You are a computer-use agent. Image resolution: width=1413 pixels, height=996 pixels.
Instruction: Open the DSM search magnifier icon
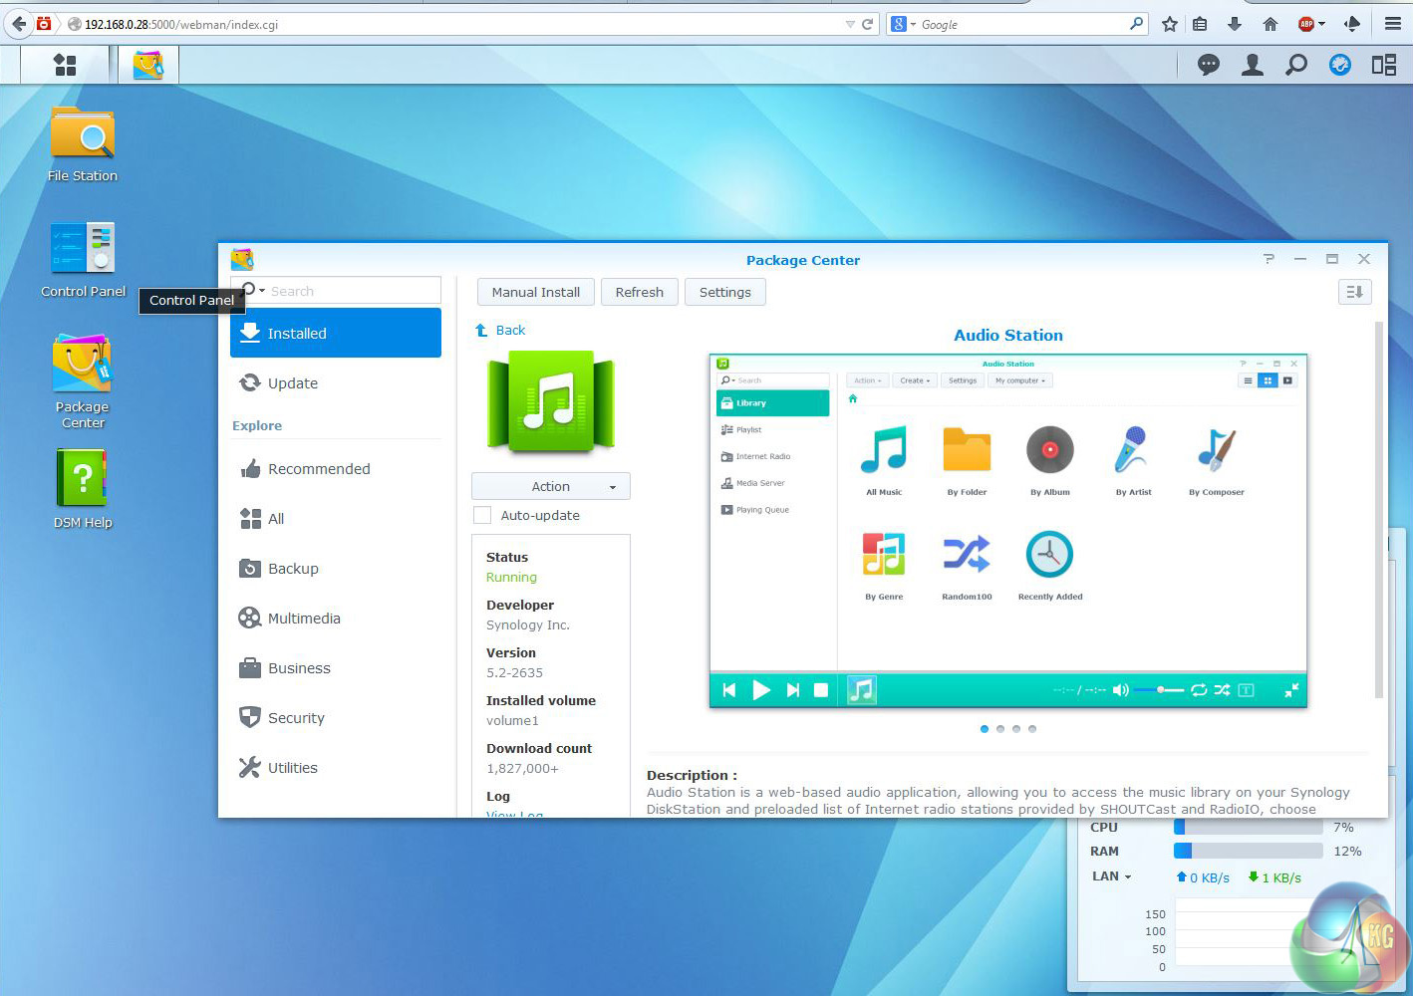click(1296, 65)
